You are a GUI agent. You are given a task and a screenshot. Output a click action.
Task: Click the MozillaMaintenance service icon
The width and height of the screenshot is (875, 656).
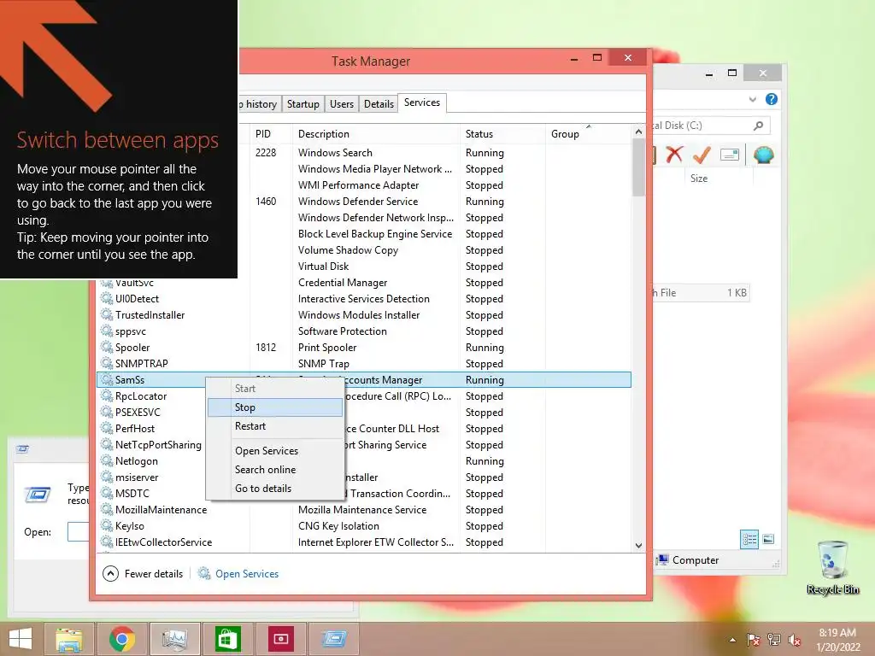coord(107,509)
